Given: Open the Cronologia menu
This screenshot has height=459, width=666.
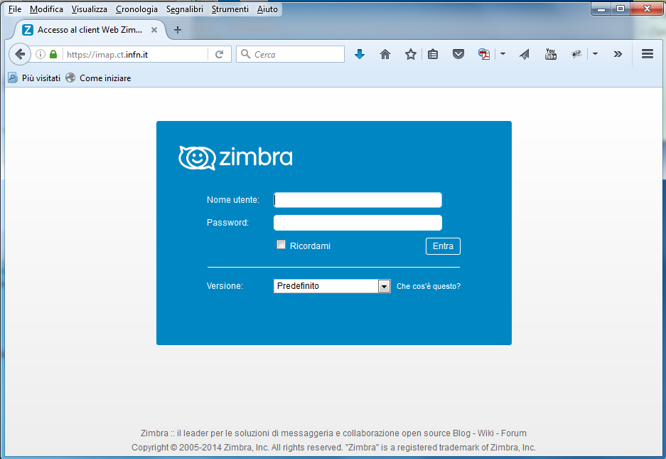Looking at the screenshot, I should pos(136,9).
